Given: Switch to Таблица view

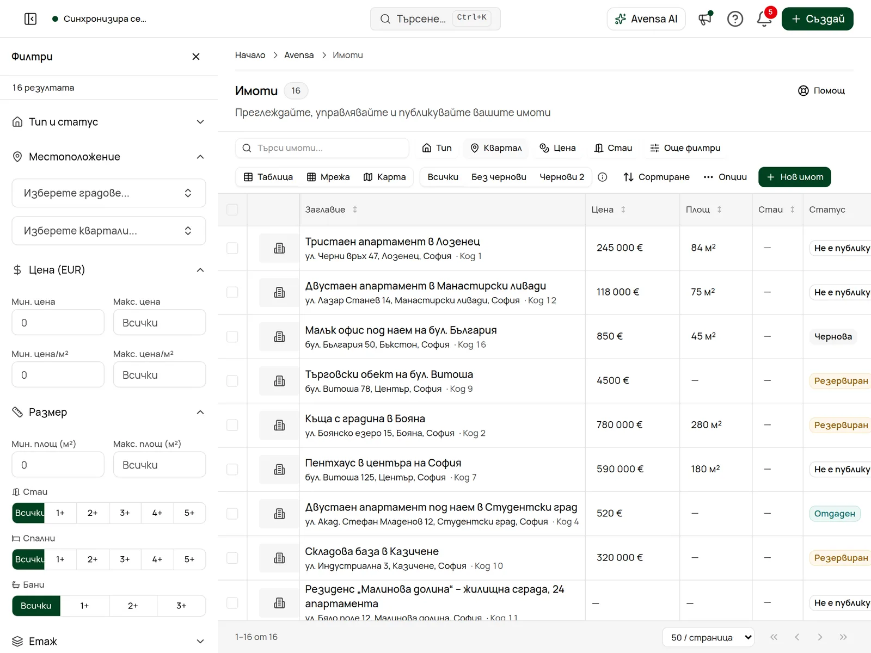Looking at the screenshot, I should 268,177.
